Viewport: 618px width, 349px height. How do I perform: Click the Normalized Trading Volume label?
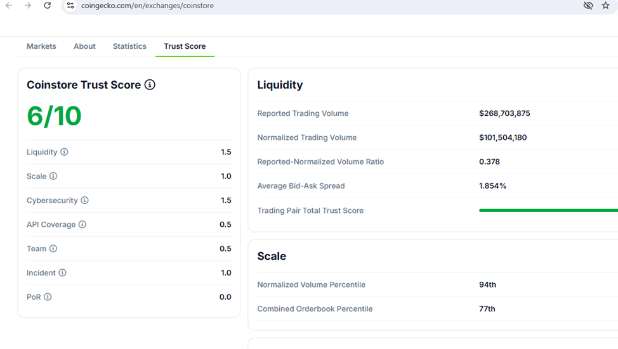click(x=307, y=137)
